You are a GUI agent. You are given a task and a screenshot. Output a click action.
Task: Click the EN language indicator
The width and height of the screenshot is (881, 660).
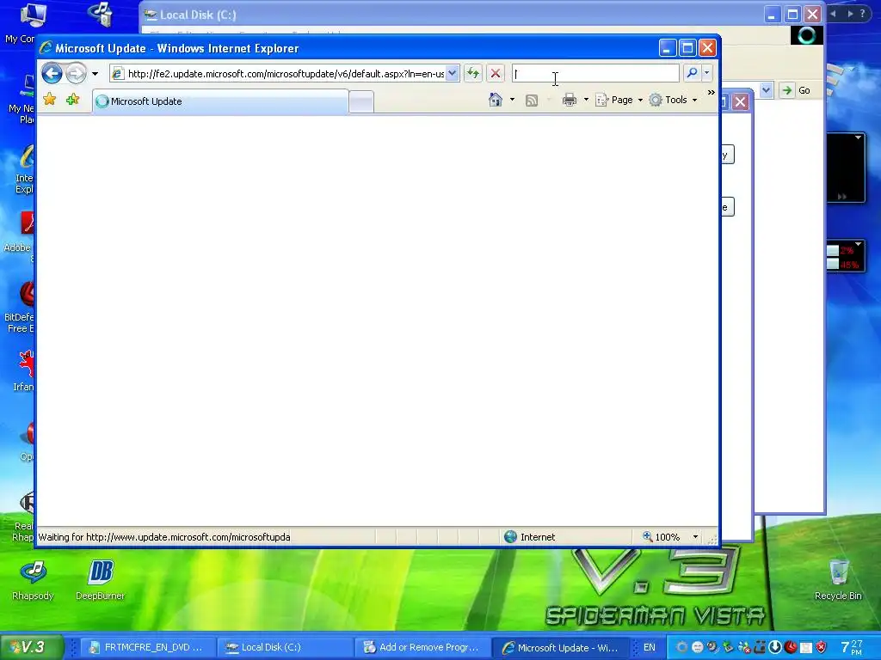(649, 647)
